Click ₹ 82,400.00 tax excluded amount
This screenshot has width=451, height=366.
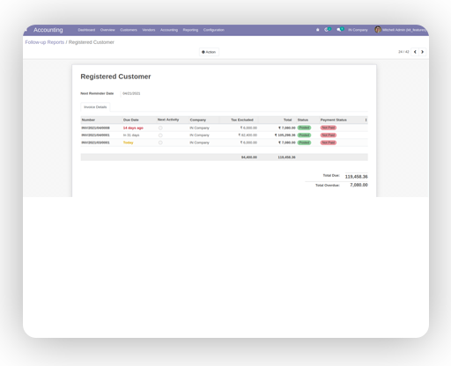[248, 135]
